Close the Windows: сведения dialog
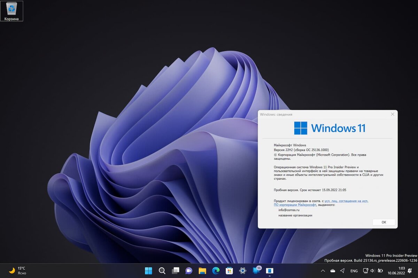 (393, 114)
